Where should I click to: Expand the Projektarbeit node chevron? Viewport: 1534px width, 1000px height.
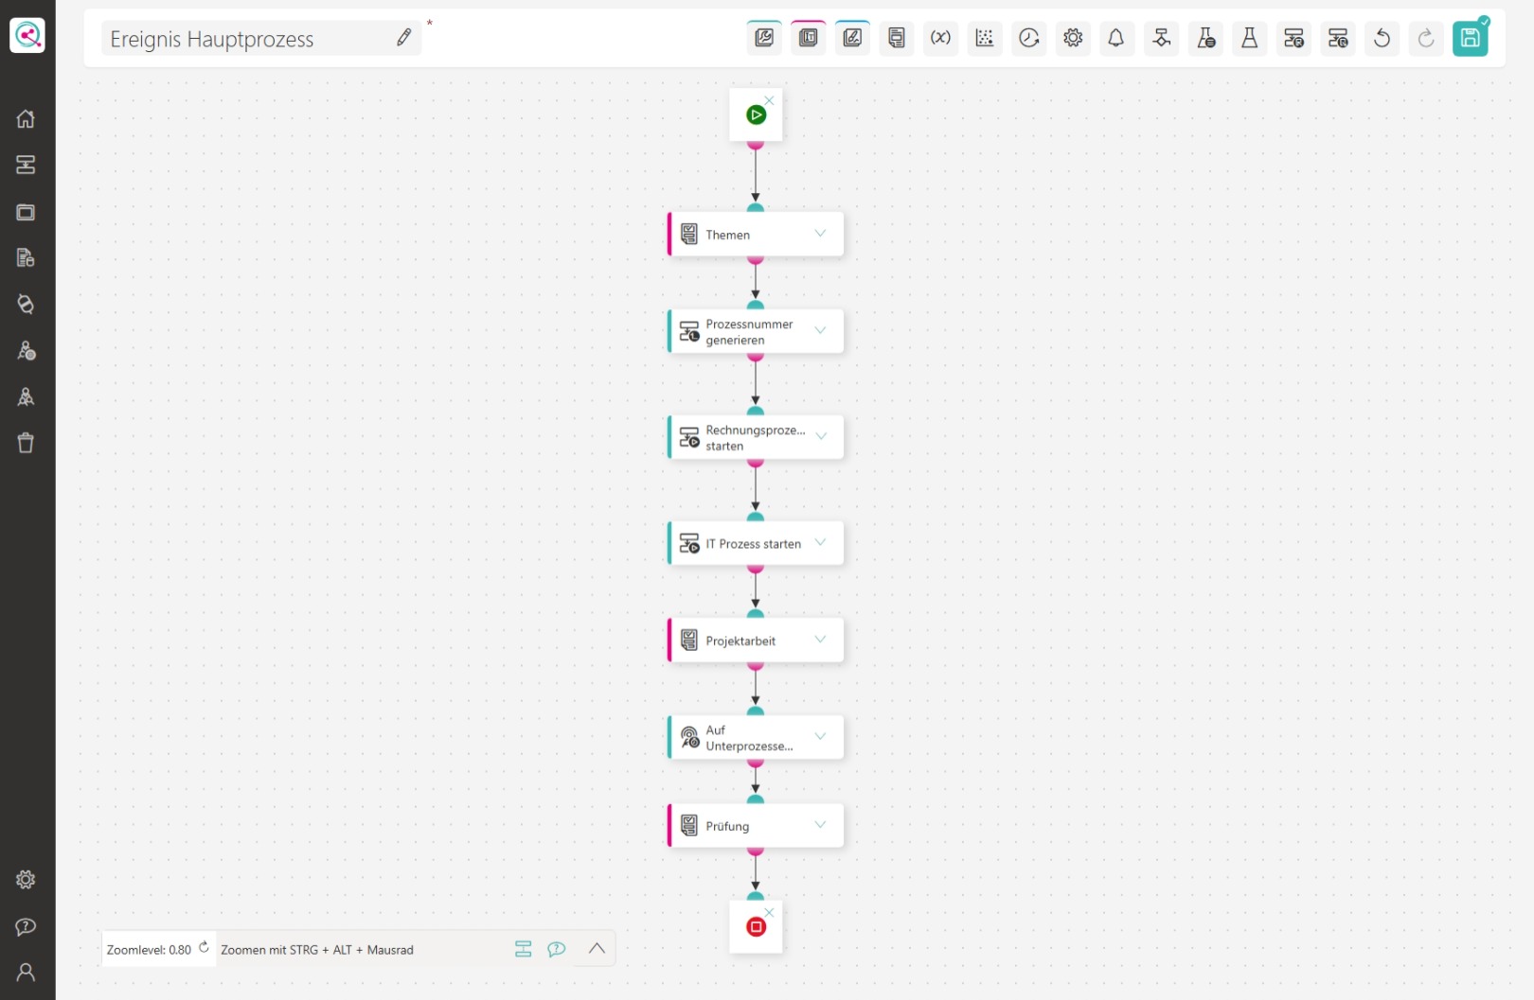click(820, 640)
